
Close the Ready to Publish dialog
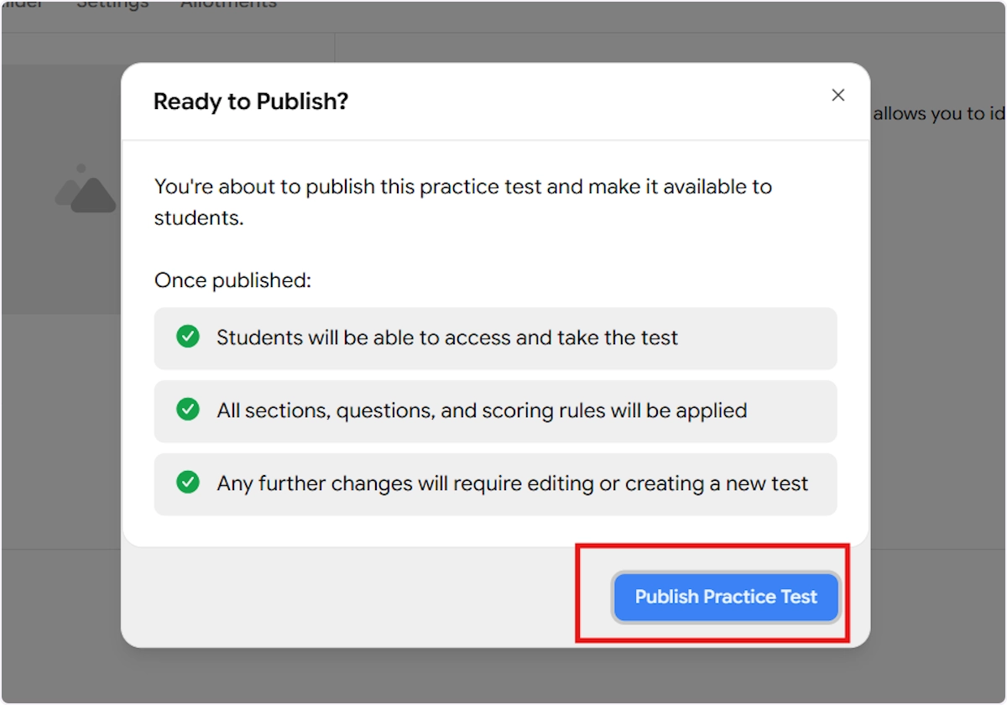[x=837, y=96]
